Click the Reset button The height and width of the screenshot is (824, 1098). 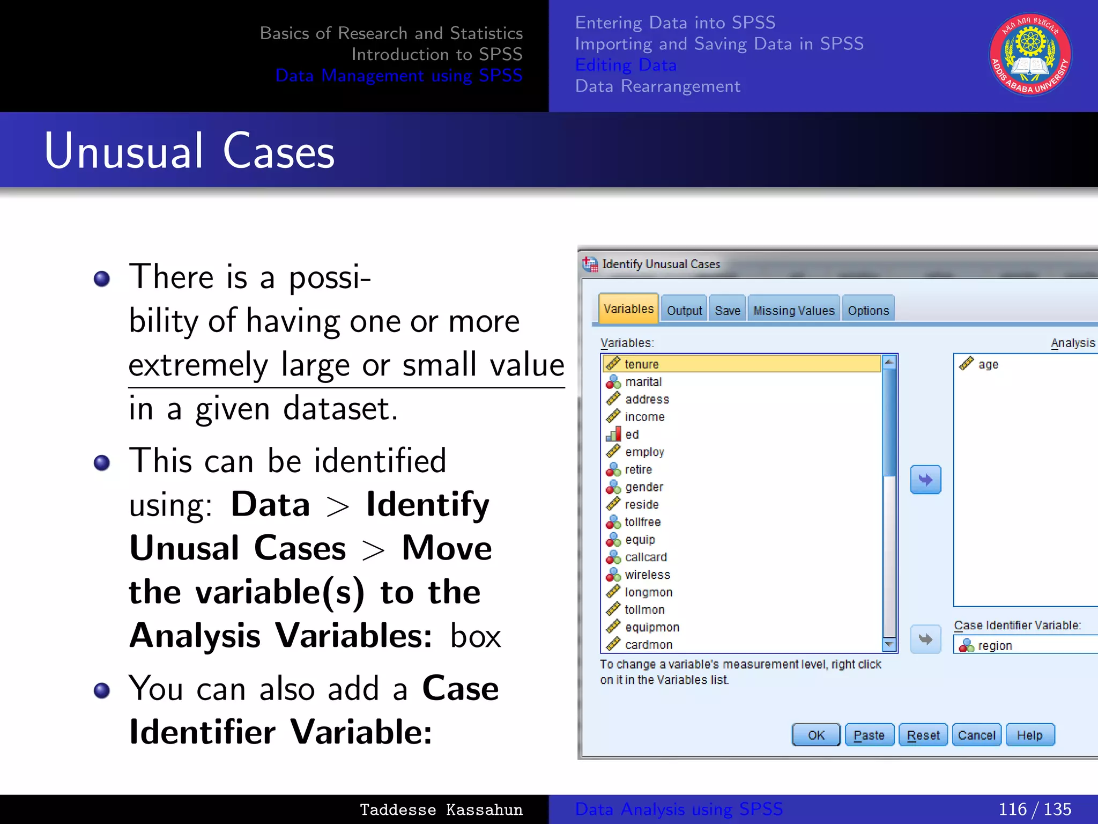[923, 735]
